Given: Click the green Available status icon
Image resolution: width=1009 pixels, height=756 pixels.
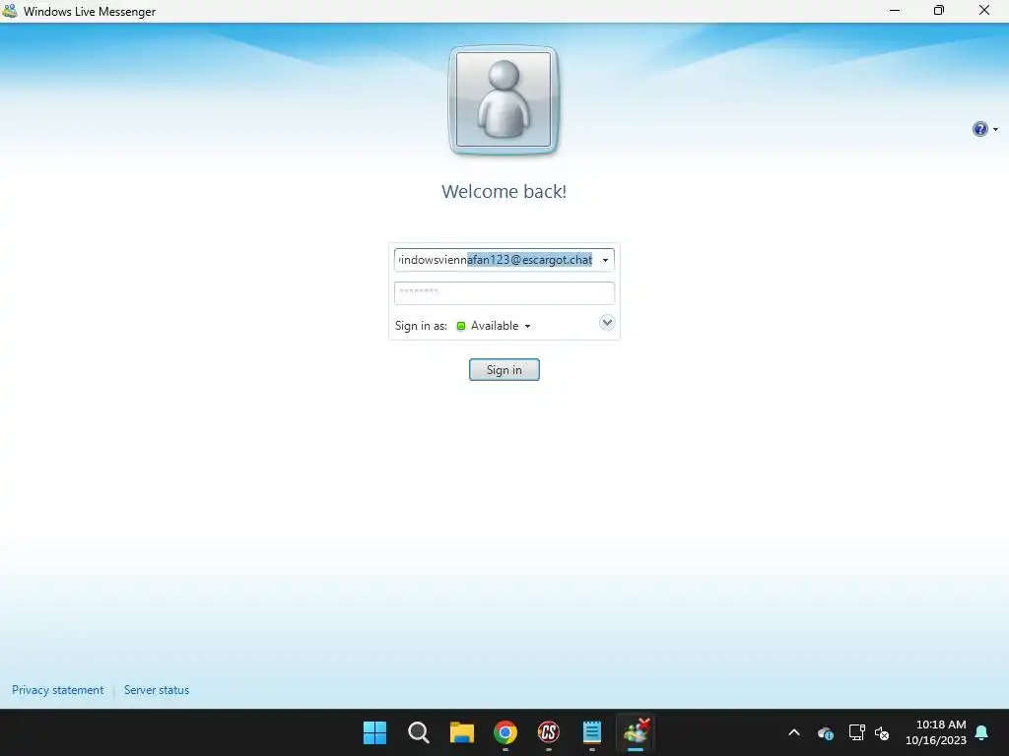Looking at the screenshot, I should click(x=461, y=326).
